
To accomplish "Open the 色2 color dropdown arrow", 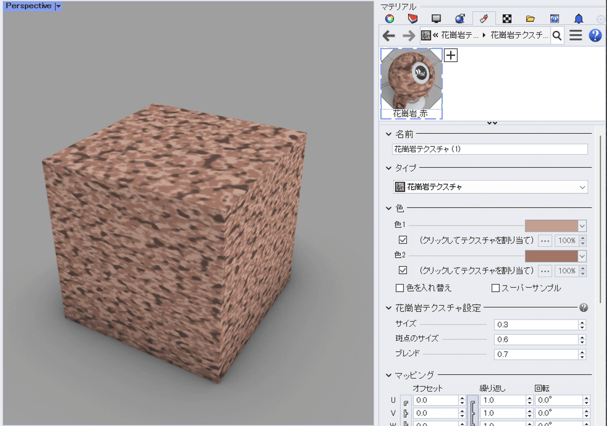I will tap(582, 256).
